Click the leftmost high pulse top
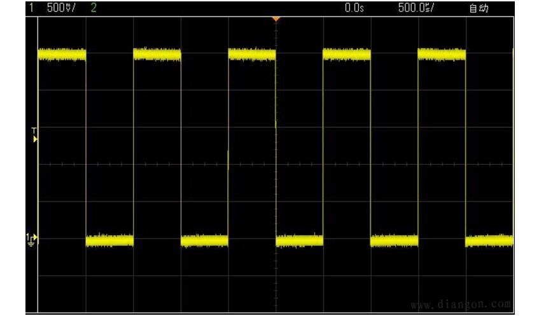The image size is (546, 316). (x=62, y=55)
